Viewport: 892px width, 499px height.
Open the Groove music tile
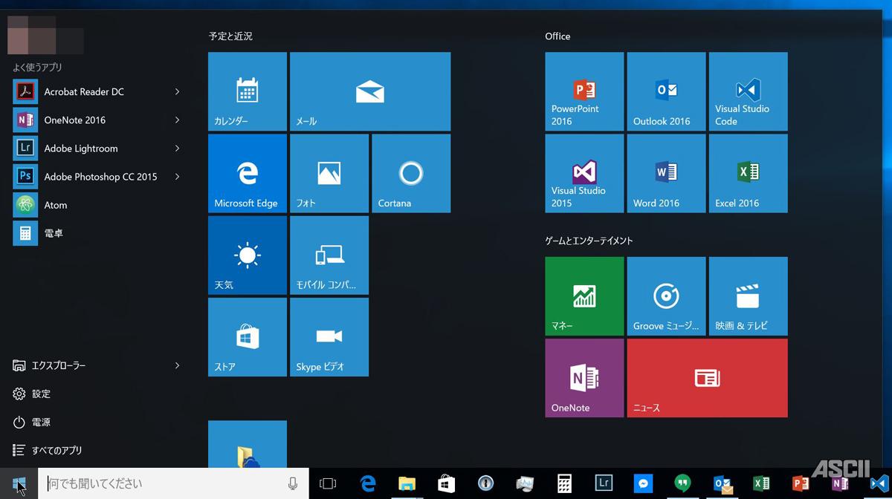666,296
